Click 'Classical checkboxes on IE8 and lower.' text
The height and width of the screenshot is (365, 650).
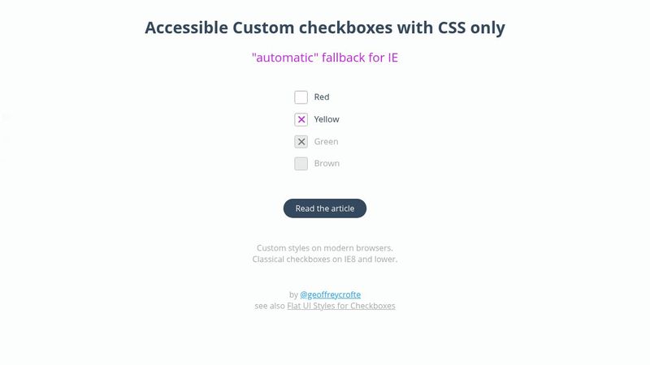pyautogui.click(x=325, y=260)
